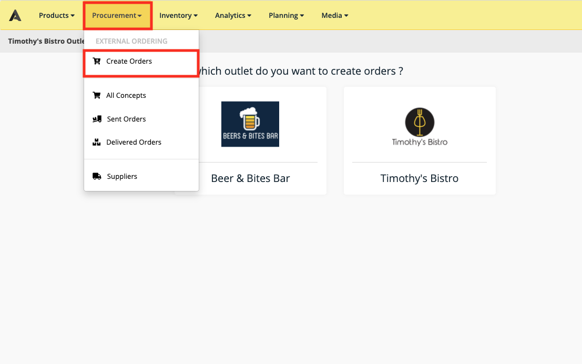Viewport: 582px width, 364px height.
Task: Open Sent Orders from Procurement menu
Action: tap(126, 119)
